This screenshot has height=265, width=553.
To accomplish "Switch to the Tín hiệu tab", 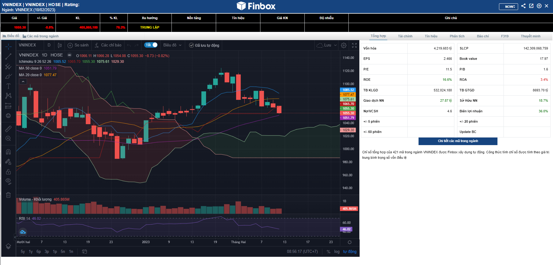I will tap(431, 36).
